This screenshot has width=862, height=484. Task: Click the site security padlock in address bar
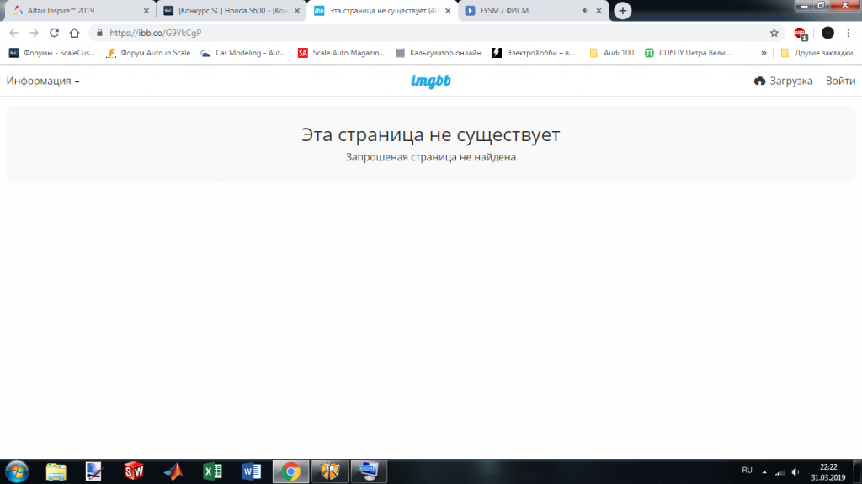101,31
